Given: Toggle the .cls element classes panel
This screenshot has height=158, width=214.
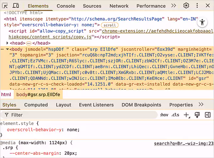Looking at the screenshot, I should (175, 115).
